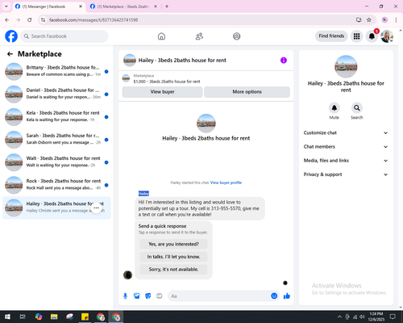Open Sticky Notes from the taskbar
403x323 pixels.
[x=85, y=317]
